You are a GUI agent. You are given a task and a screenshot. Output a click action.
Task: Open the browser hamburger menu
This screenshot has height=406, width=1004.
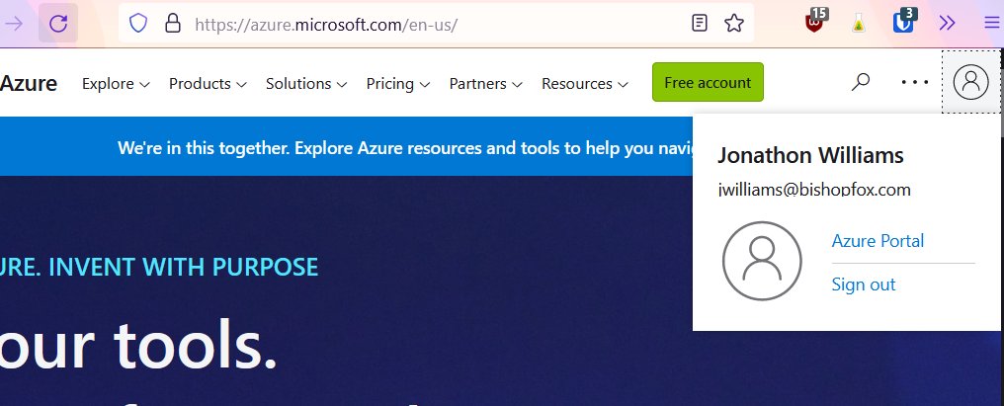click(991, 24)
